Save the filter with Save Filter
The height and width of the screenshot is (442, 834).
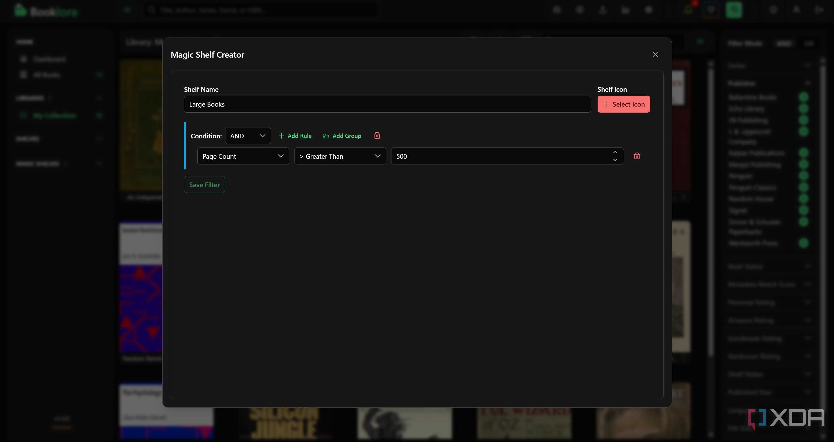pyautogui.click(x=204, y=184)
